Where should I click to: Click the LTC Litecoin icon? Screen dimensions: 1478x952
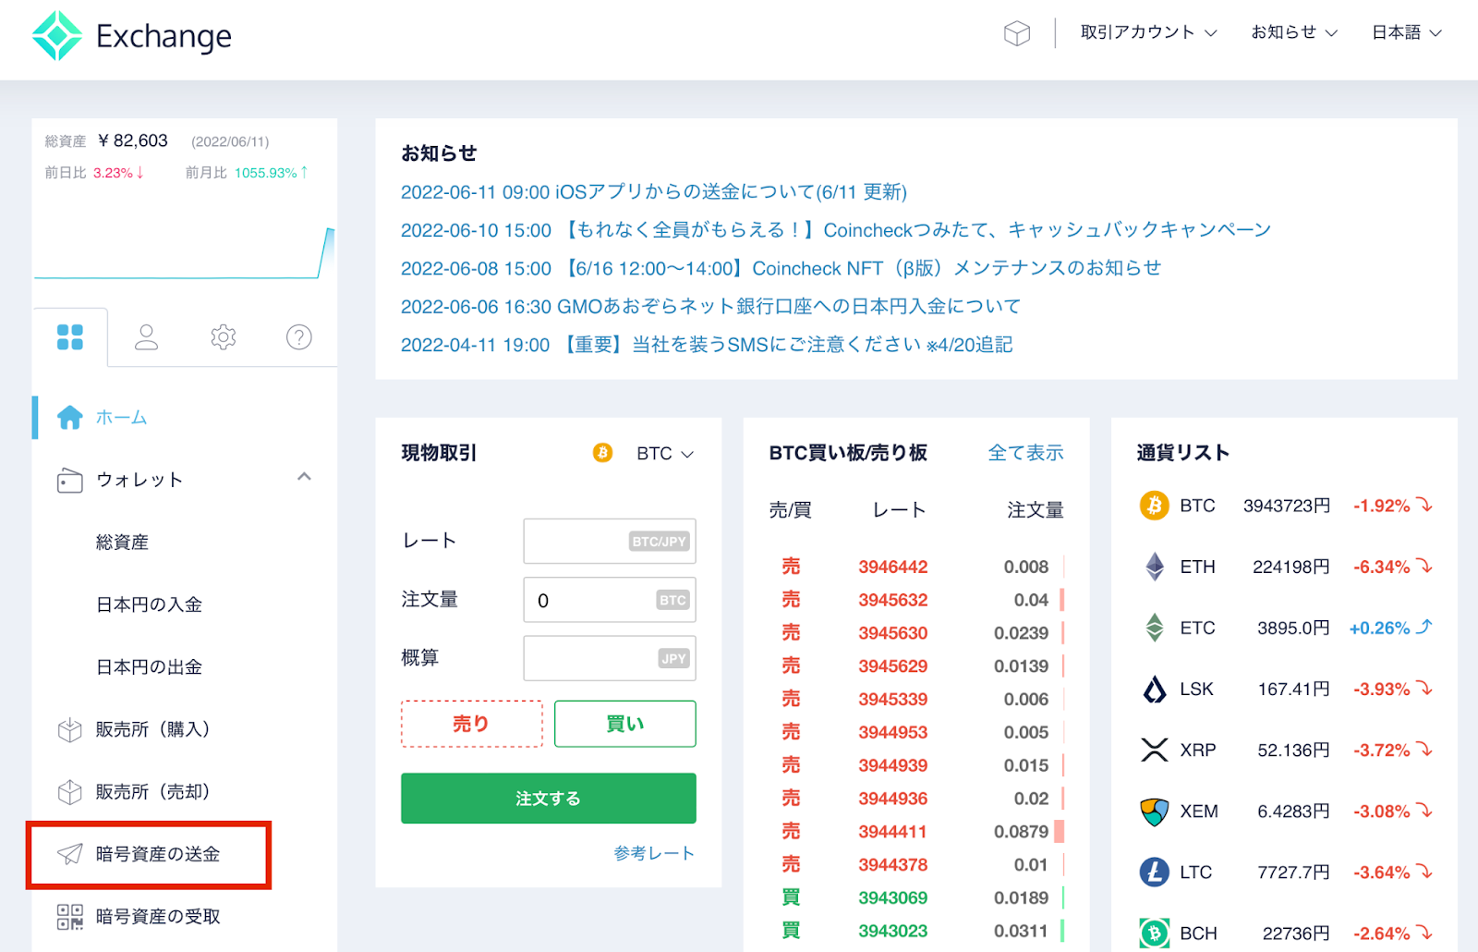[1154, 872]
